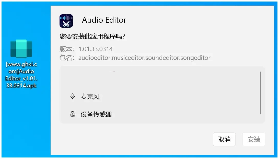The image size is (279, 159).
Task: Cancel the installation with 取消
Action: pos(224,139)
